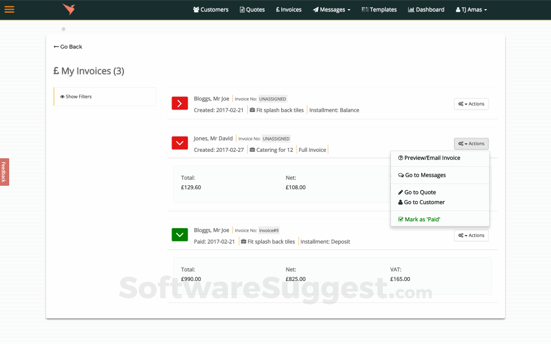551x344 pixels.
Task: Open Actions for the Bloggs Balance invoice
Action: [471, 104]
